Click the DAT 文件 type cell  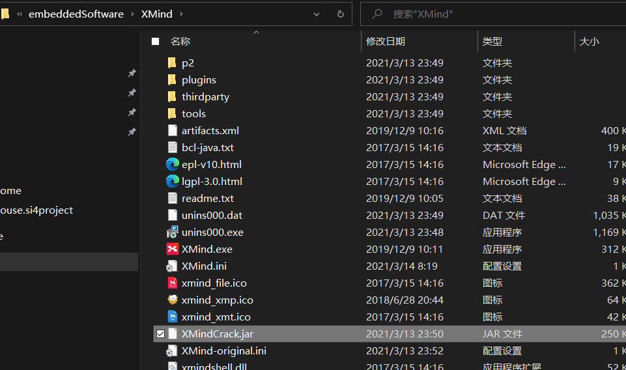pos(504,215)
